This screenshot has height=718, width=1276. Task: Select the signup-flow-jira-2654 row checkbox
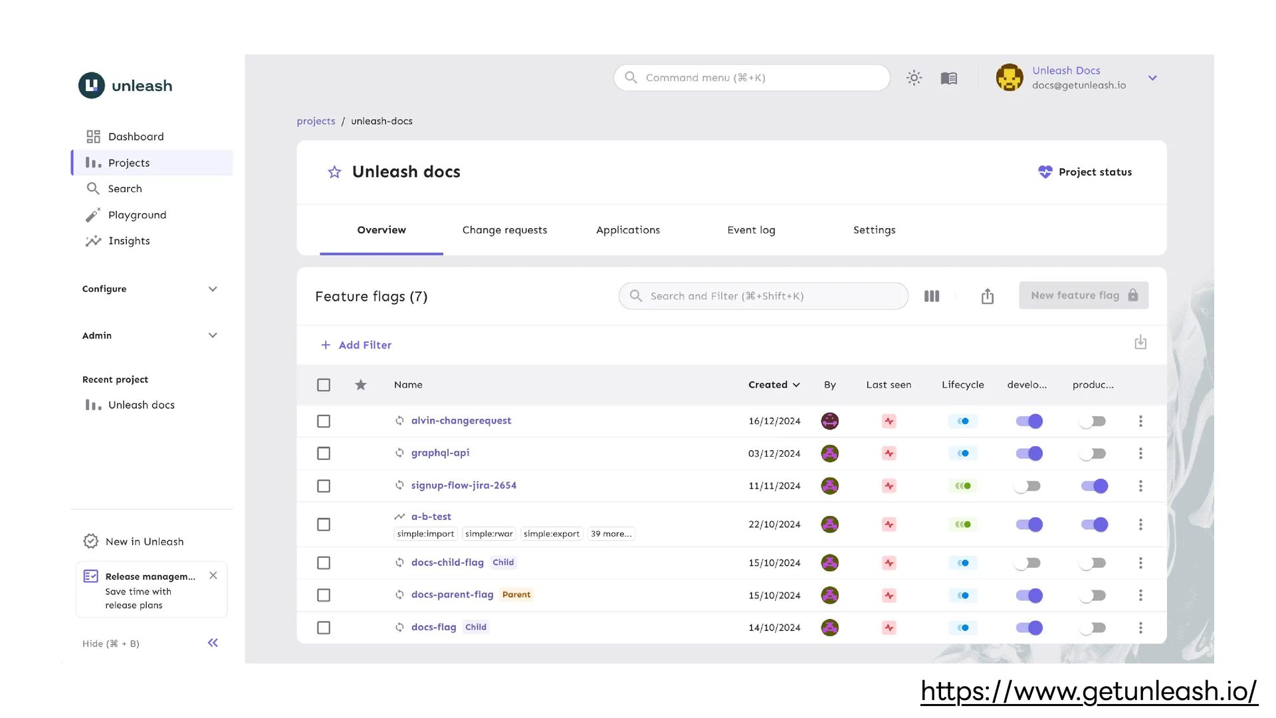pyautogui.click(x=324, y=486)
